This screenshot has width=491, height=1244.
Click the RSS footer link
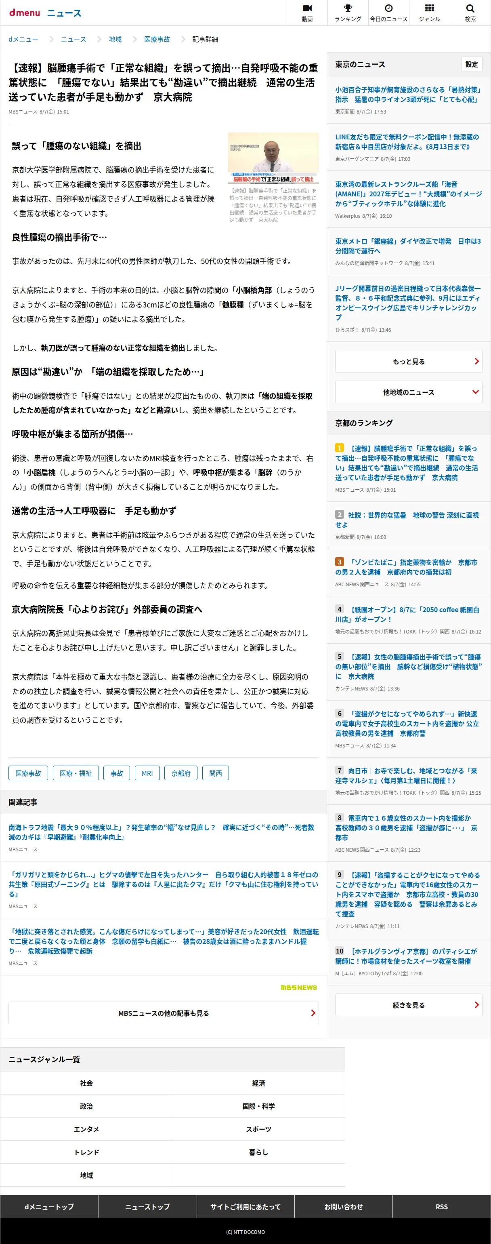[x=441, y=1207]
